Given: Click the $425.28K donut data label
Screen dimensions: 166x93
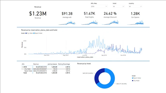Looking at the screenshot, I should click(x=88, y=73).
